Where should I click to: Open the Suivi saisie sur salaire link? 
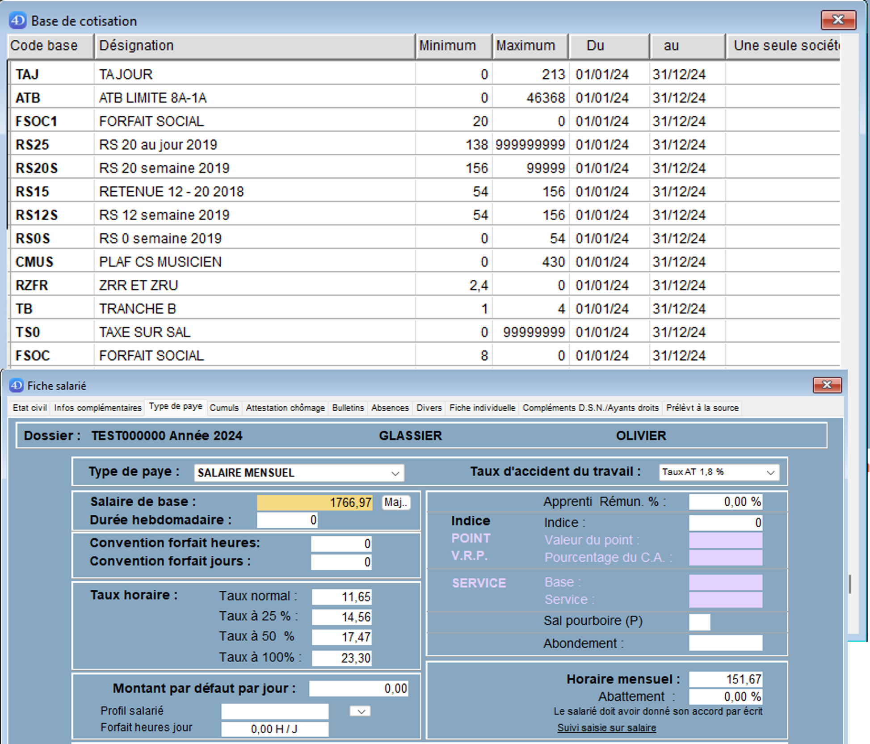606,728
